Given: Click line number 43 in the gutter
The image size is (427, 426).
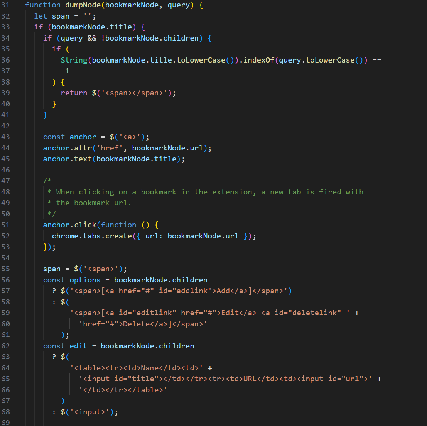Looking at the screenshot, I should (x=5, y=137).
